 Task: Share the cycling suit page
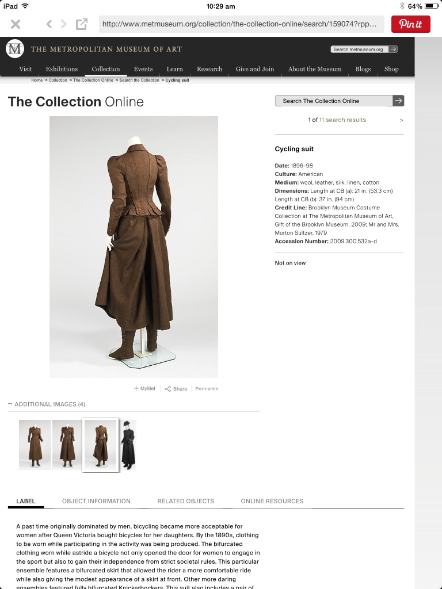pos(176,389)
